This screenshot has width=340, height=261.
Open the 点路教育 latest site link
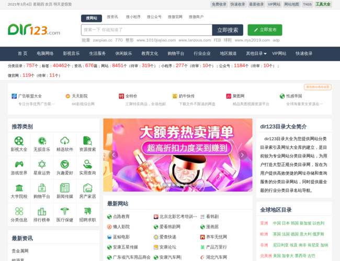[x=121, y=217]
